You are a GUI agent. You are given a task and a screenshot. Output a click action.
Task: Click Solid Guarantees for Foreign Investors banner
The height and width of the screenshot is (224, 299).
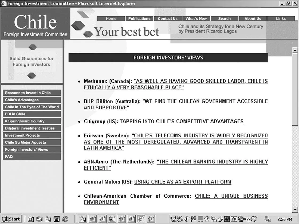coord(32,61)
